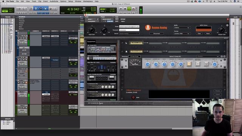This screenshot has height=136, width=242.
Task: Click the power icon beside the L channel
Action: (x=123, y=43)
